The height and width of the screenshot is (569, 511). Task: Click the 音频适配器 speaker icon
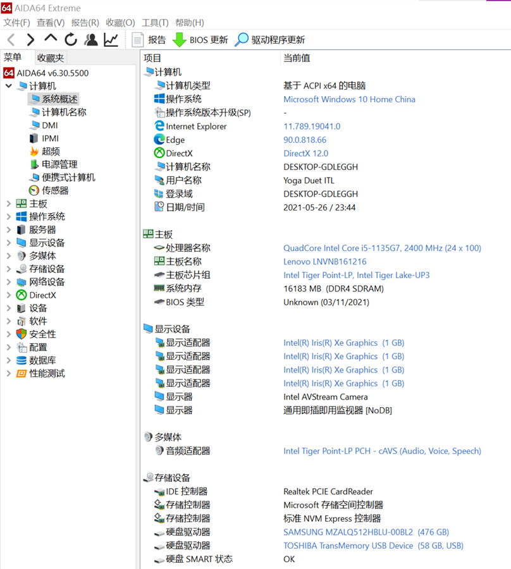(x=159, y=451)
